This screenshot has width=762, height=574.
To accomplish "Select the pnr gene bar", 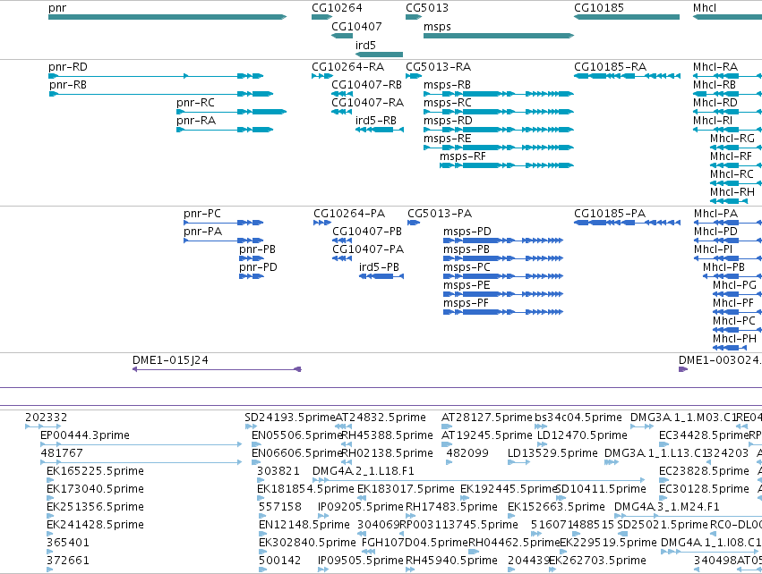I will point(167,17).
